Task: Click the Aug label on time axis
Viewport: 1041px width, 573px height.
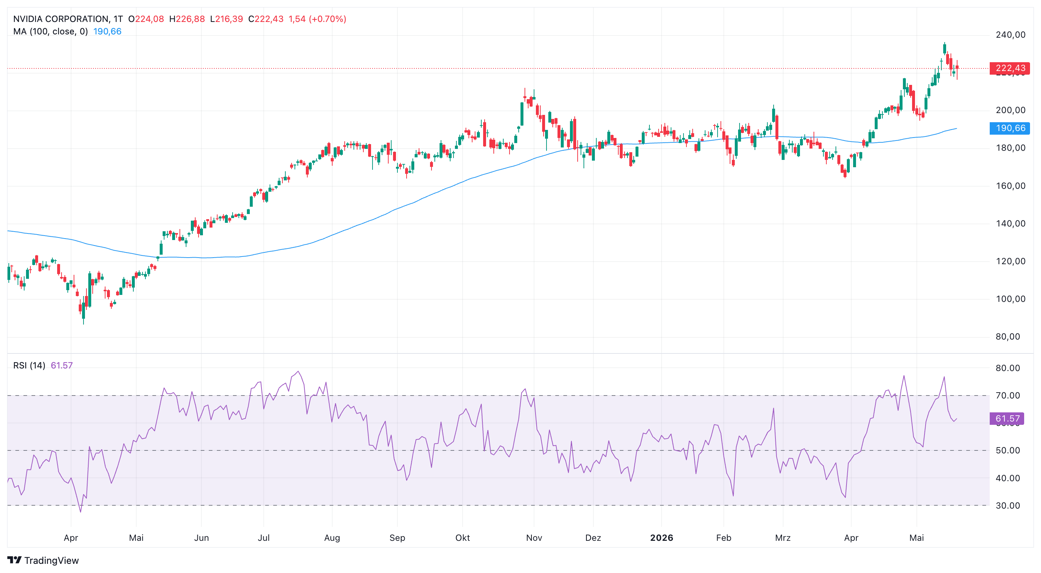Action: [x=332, y=538]
